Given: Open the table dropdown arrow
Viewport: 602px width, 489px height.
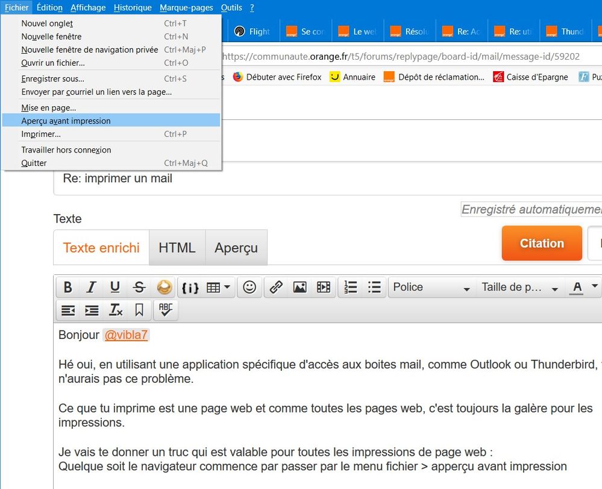Looking at the screenshot, I should (227, 287).
